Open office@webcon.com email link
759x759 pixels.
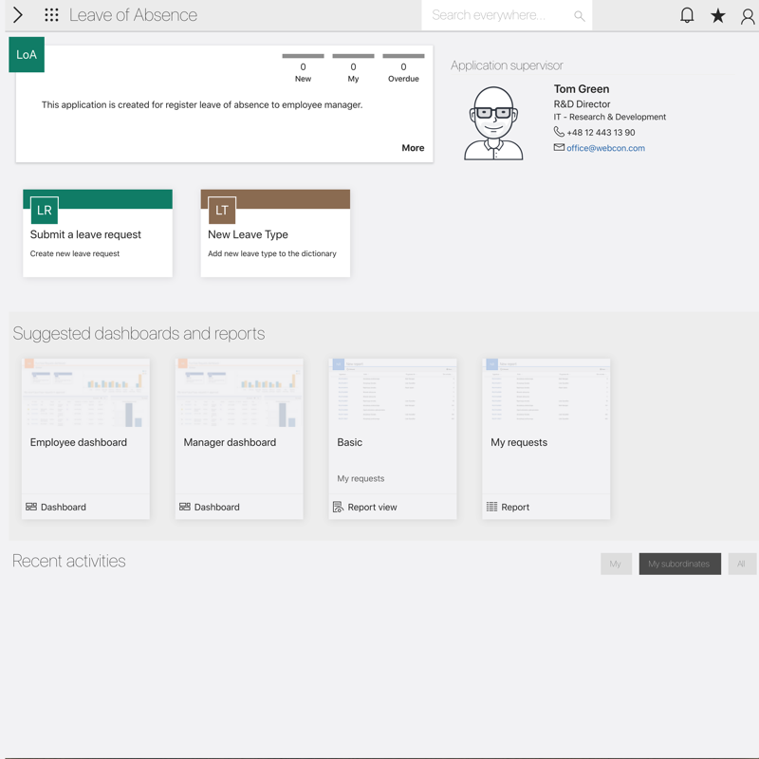[x=605, y=148]
